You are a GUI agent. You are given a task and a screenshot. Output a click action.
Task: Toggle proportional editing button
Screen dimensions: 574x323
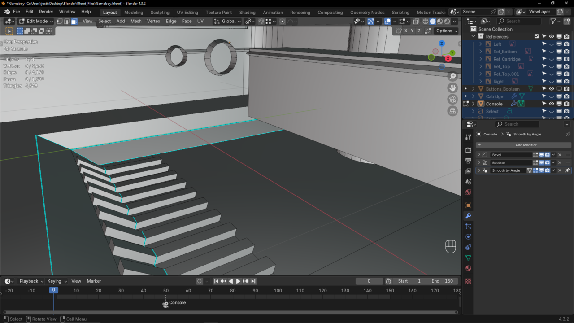(x=282, y=21)
